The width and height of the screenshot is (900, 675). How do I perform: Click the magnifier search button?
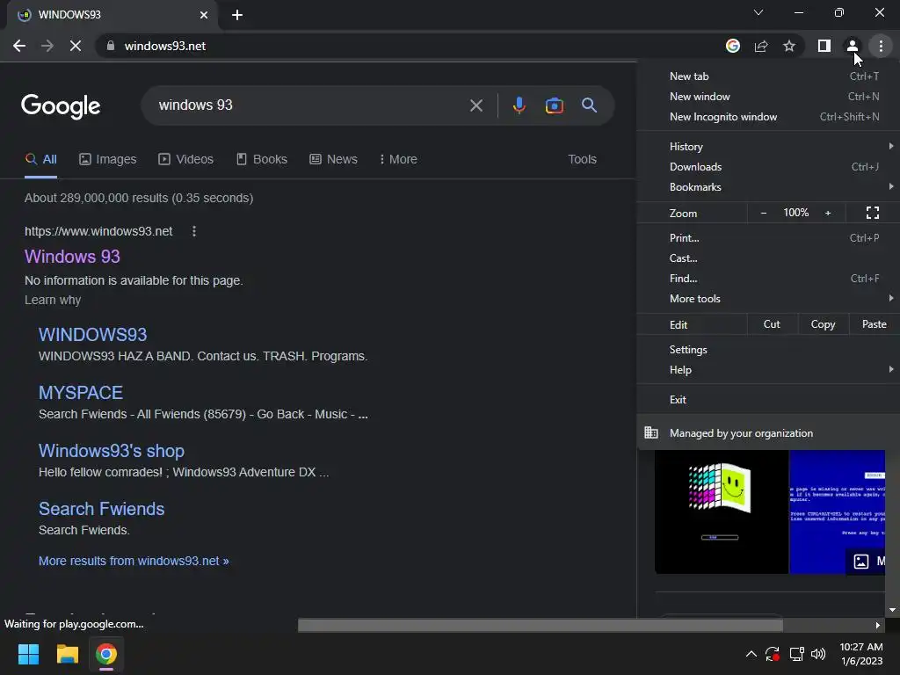tap(589, 105)
